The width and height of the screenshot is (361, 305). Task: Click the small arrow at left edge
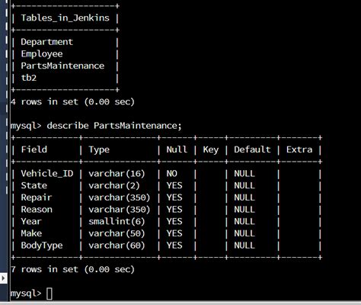click(x=3, y=278)
